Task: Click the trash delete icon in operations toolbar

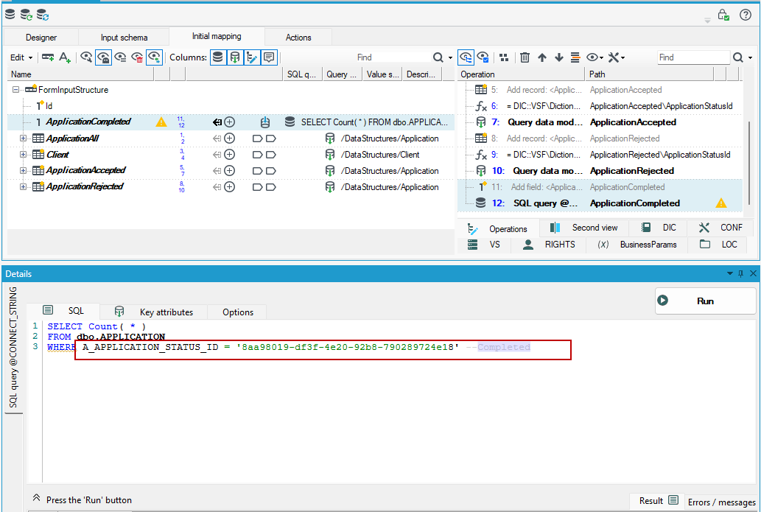Action: coord(525,57)
